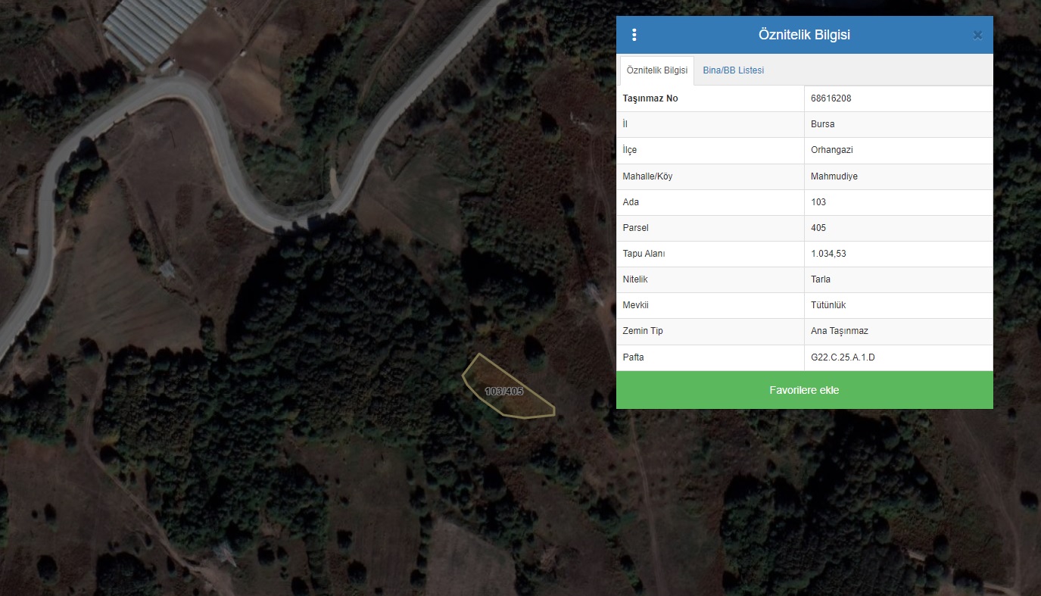Click the Öznitelik Bilgisi panel title
The image size is (1041, 596).
(x=804, y=35)
